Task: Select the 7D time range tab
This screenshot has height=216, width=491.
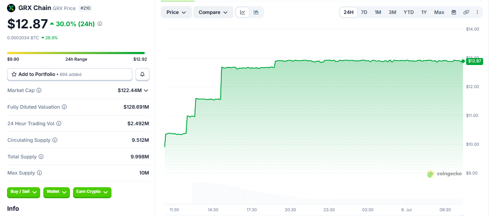Action: pyautogui.click(x=364, y=12)
